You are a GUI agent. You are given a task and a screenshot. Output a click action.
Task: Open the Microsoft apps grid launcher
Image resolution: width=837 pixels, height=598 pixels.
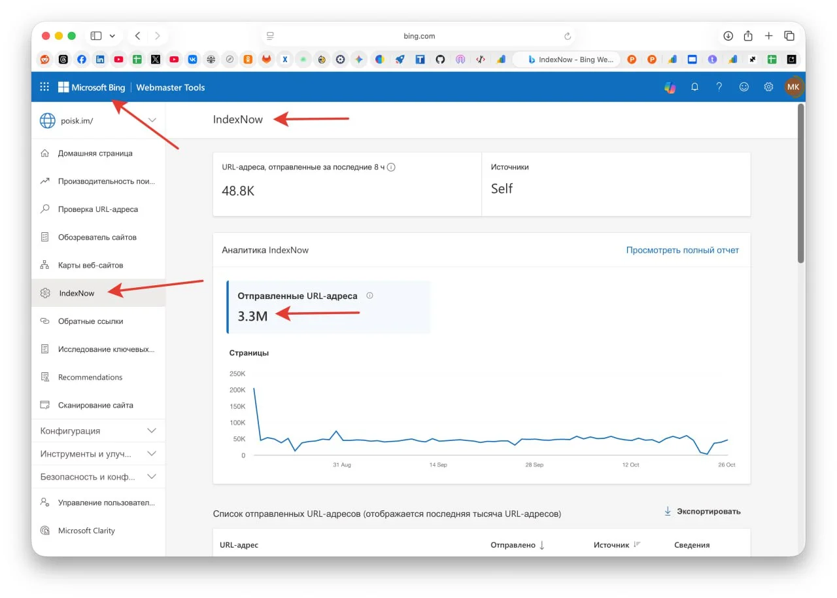click(x=44, y=87)
